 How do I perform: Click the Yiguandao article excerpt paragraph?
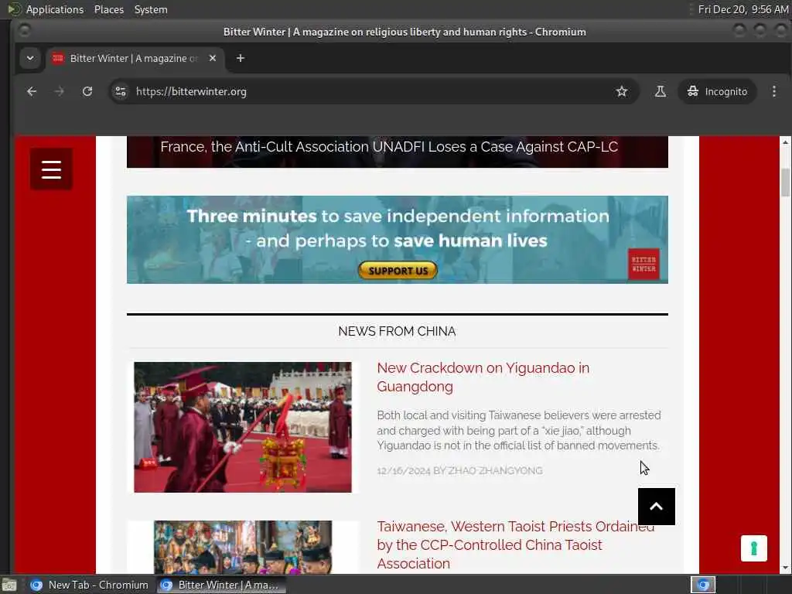tap(519, 430)
